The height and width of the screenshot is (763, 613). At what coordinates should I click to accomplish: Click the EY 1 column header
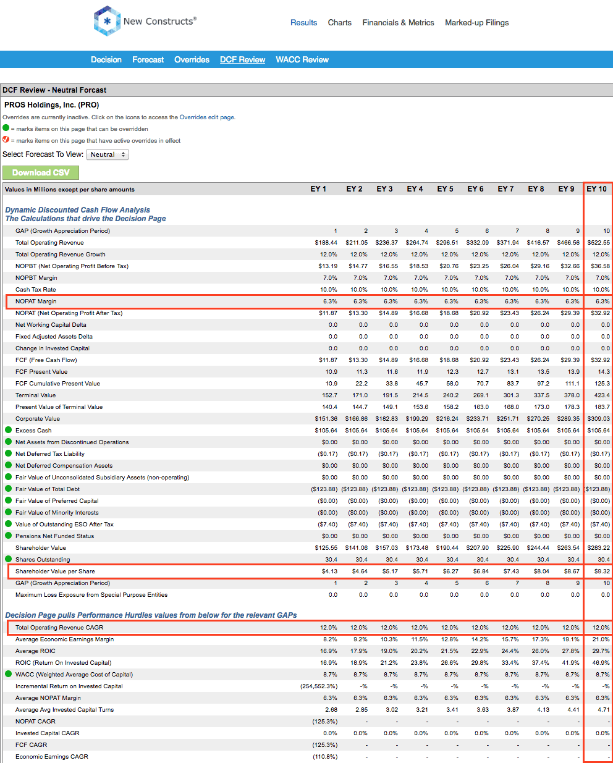pyautogui.click(x=318, y=189)
